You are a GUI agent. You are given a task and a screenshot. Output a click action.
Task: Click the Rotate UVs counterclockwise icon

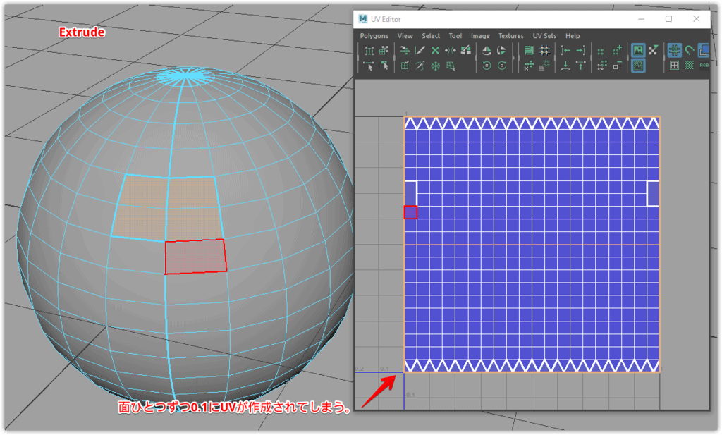(x=487, y=66)
